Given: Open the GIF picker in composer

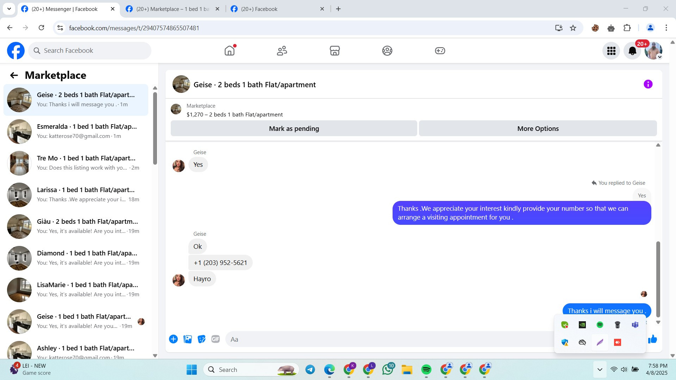Looking at the screenshot, I should tap(215, 339).
